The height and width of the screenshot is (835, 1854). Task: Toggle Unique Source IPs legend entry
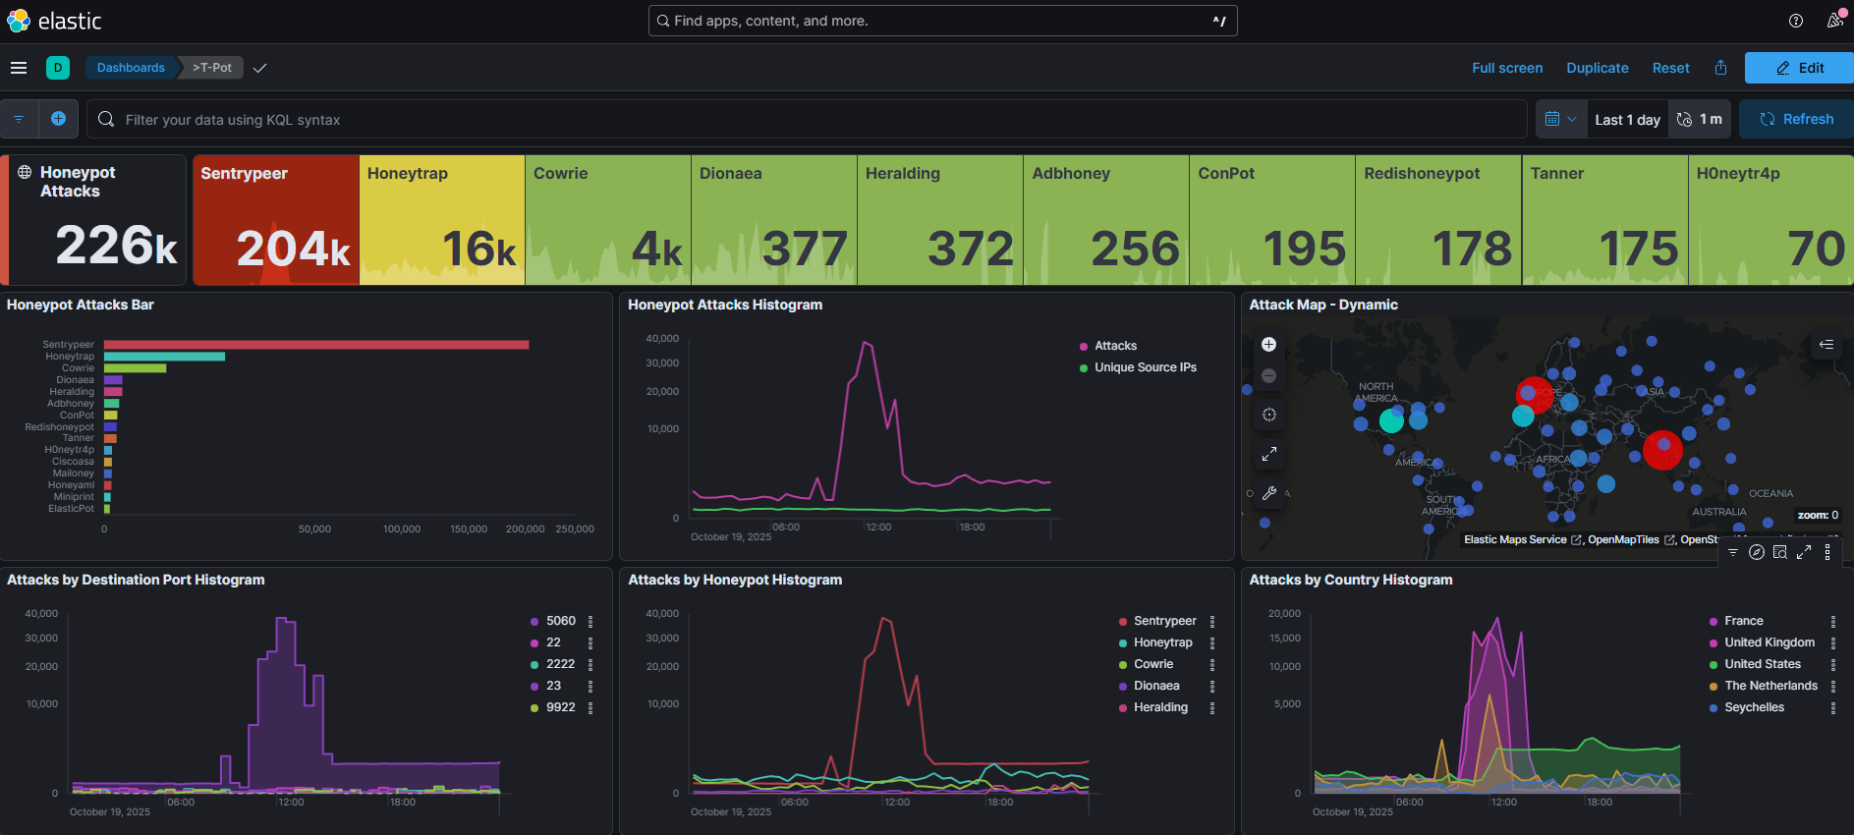click(1145, 367)
